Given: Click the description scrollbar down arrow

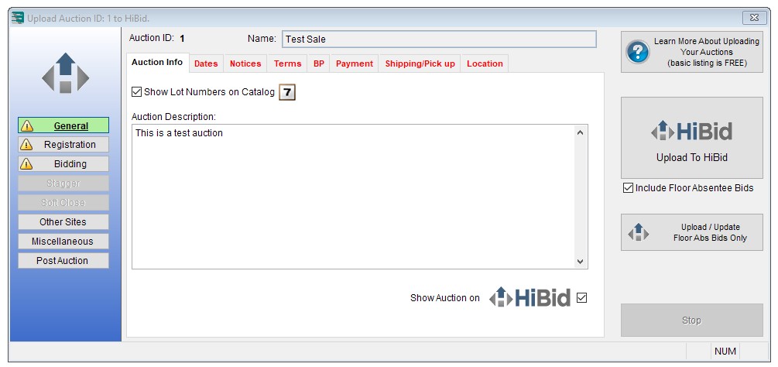Looking at the screenshot, I should pyautogui.click(x=581, y=262).
